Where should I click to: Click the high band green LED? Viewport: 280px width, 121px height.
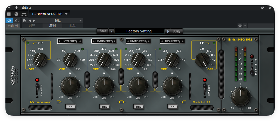pyautogui.click(x=160, y=49)
